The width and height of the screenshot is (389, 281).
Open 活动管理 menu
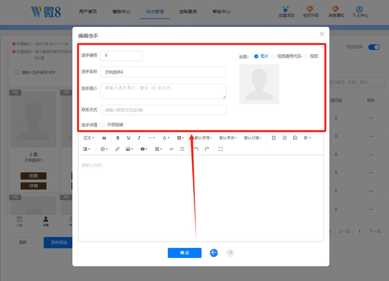click(x=155, y=11)
